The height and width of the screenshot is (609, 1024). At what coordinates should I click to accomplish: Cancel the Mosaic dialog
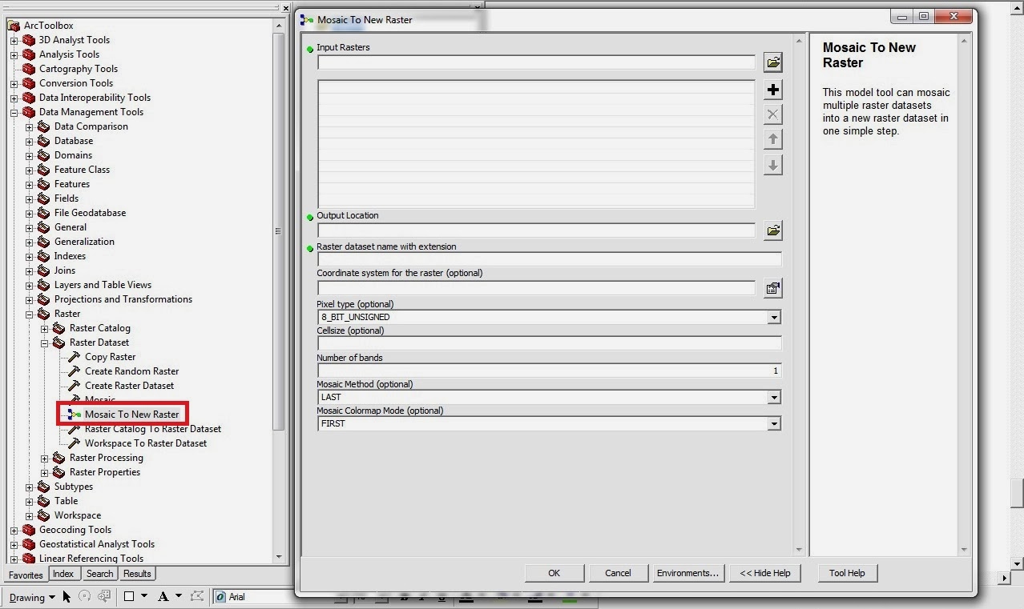(x=618, y=573)
